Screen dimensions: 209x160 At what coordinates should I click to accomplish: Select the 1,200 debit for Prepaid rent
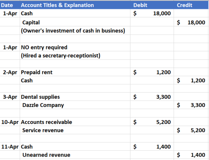pos(152,72)
